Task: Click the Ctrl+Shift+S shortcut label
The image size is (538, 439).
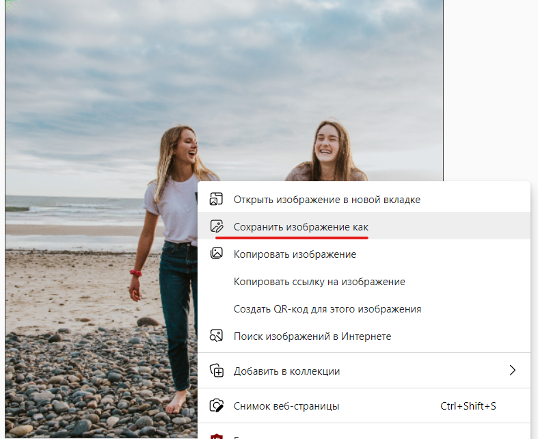Action: point(468,406)
